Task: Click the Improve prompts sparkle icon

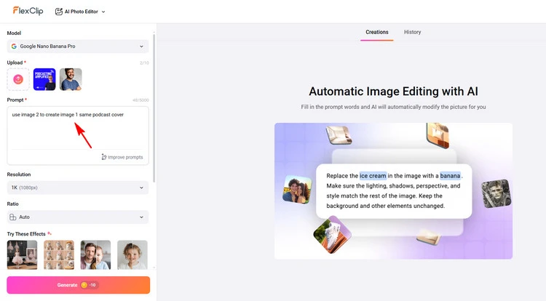Action: 104,157
